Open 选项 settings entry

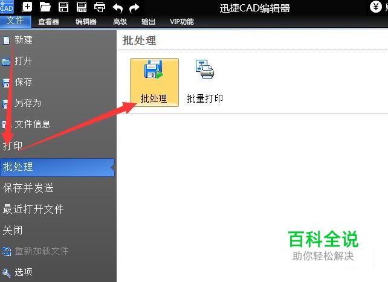[x=24, y=272]
